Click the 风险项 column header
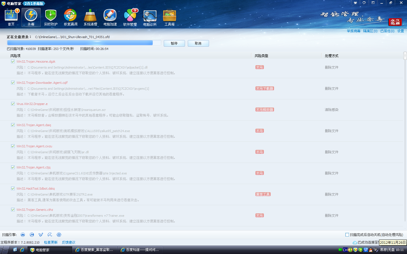The height and width of the screenshot is (254, 407). coord(15,56)
